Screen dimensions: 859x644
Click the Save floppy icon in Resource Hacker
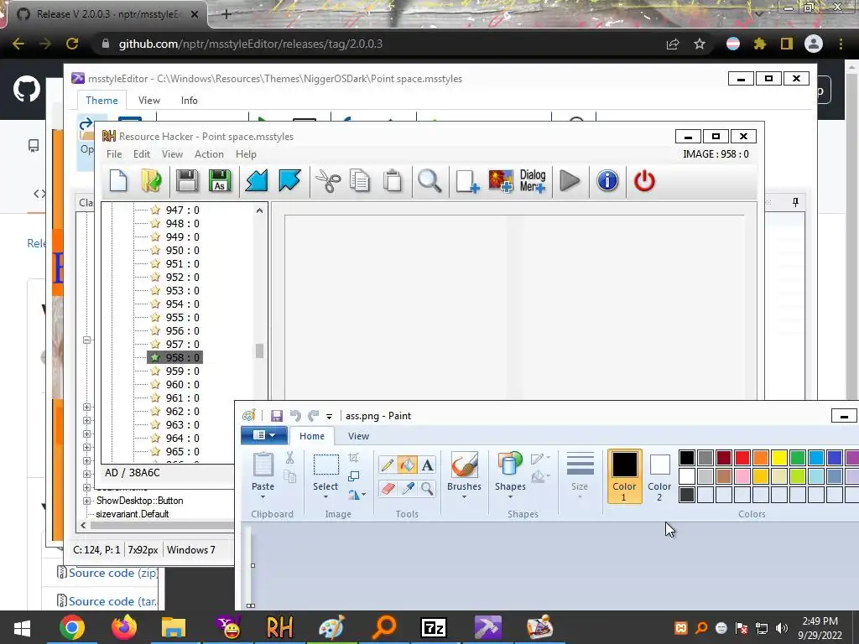tap(187, 181)
